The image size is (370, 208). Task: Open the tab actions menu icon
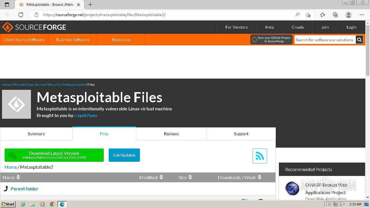(x=7, y=5)
